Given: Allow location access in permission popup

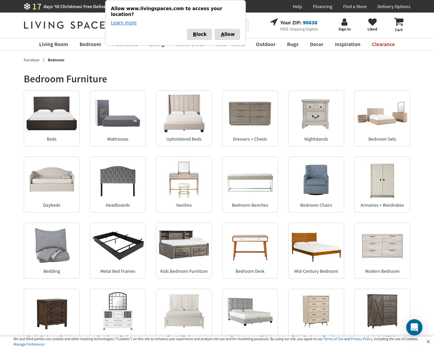Looking at the screenshot, I should [227, 34].
